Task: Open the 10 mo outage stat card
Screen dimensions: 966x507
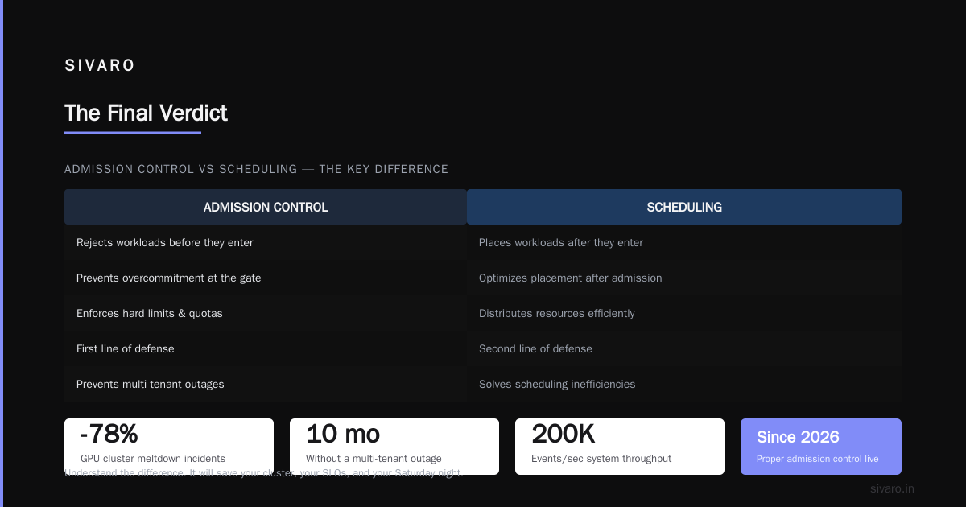Action: [x=394, y=447]
